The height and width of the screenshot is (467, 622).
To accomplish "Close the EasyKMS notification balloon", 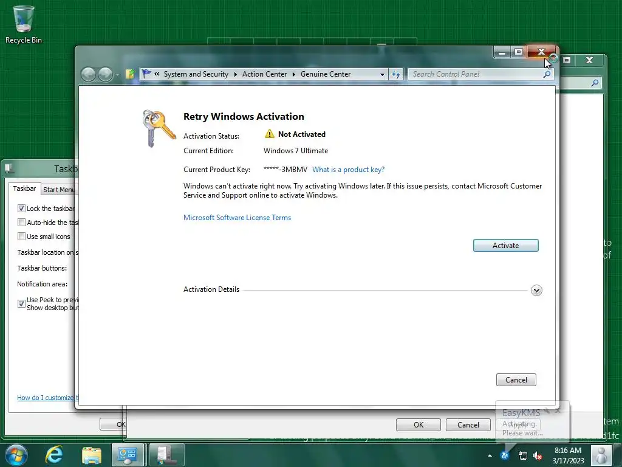I will pos(558,410).
